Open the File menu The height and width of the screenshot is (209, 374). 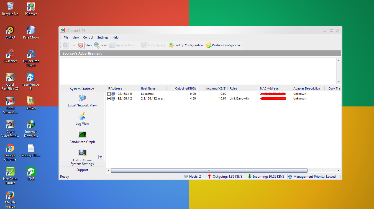(x=66, y=37)
